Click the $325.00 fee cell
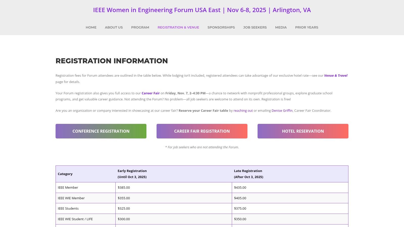 tap(174, 209)
